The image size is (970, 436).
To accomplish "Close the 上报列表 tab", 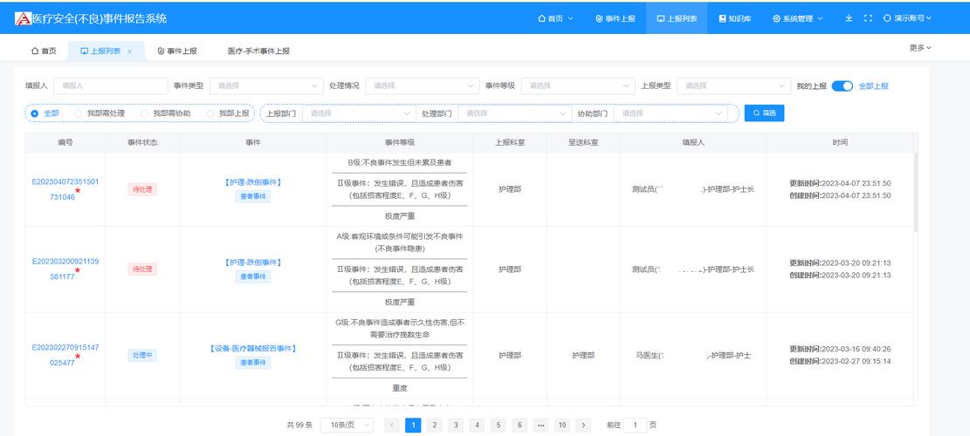I will pos(129,51).
